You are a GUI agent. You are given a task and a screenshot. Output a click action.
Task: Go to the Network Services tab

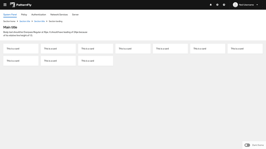pyautogui.click(x=59, y=15)
